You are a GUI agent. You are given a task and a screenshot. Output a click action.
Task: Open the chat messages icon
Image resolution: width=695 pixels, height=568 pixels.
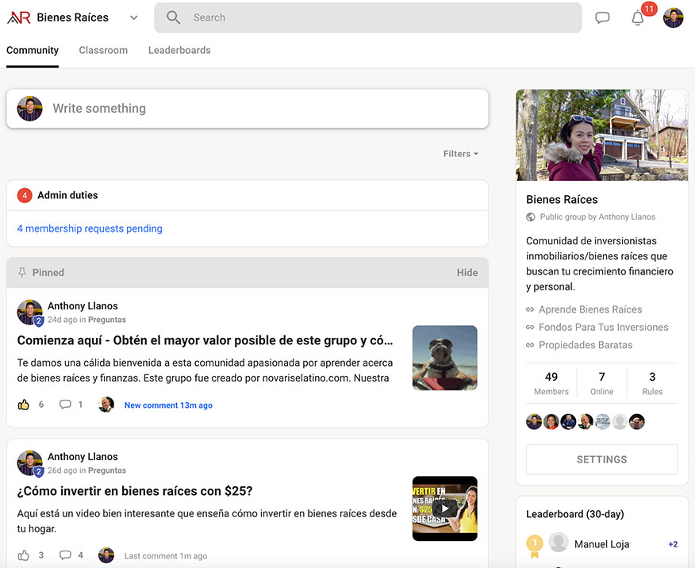point(602,17)
